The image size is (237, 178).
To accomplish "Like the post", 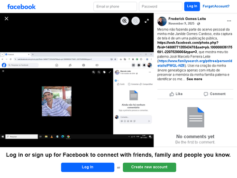I will pos(176,94).
